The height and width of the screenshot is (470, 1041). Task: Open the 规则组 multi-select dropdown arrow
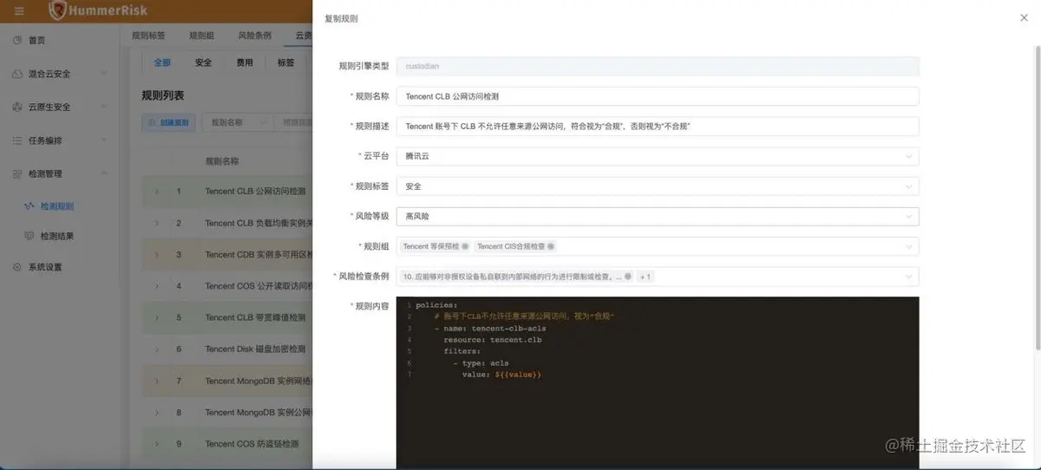pyautogui.click(x=908, y=246)
